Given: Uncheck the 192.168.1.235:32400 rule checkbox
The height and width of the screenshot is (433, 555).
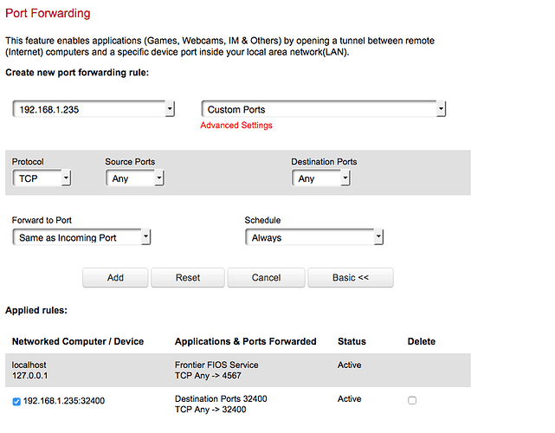Looking at the screenshot, I should [17, 401].
